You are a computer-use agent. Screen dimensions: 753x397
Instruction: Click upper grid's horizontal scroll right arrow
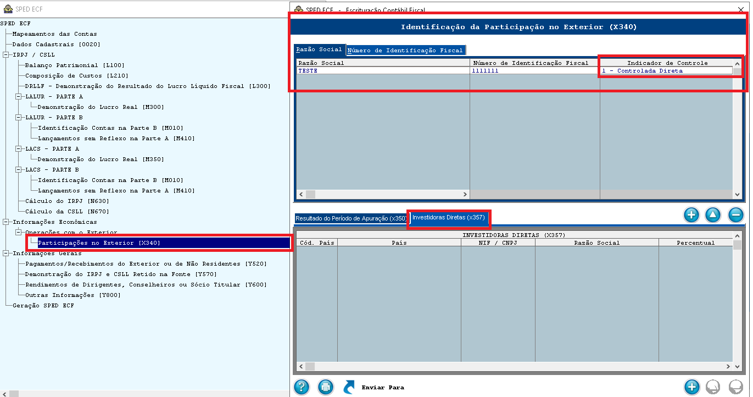tap(465, 194)
